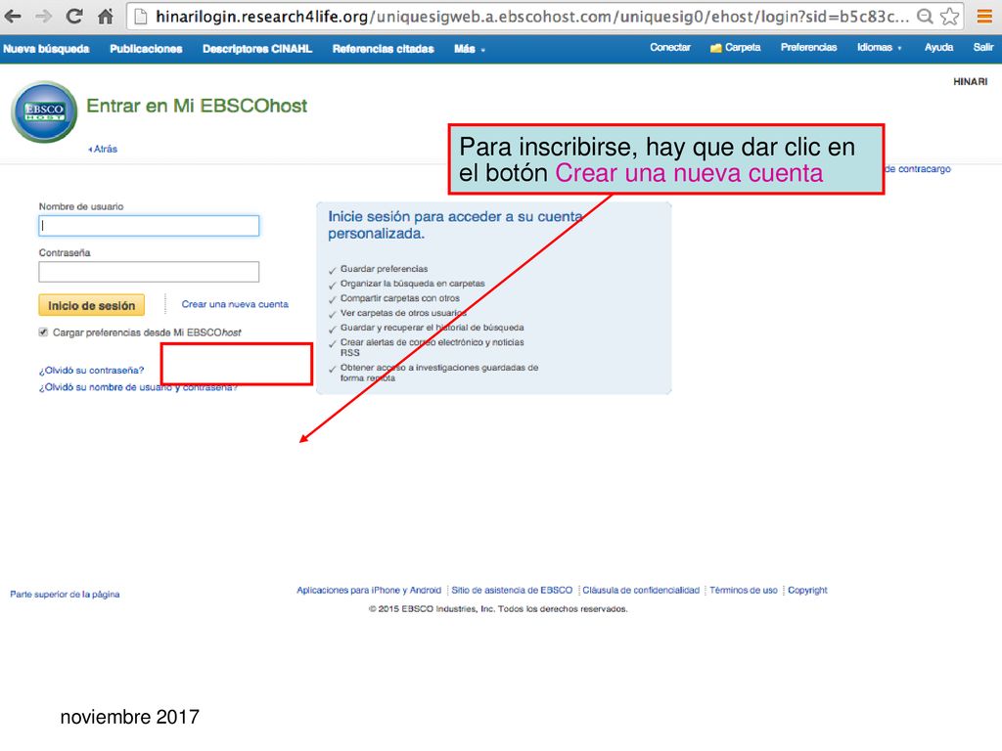Viewport: 1002px width, 751px height.
Task: Open Referencias citadas
Action: tap(383, 49)
